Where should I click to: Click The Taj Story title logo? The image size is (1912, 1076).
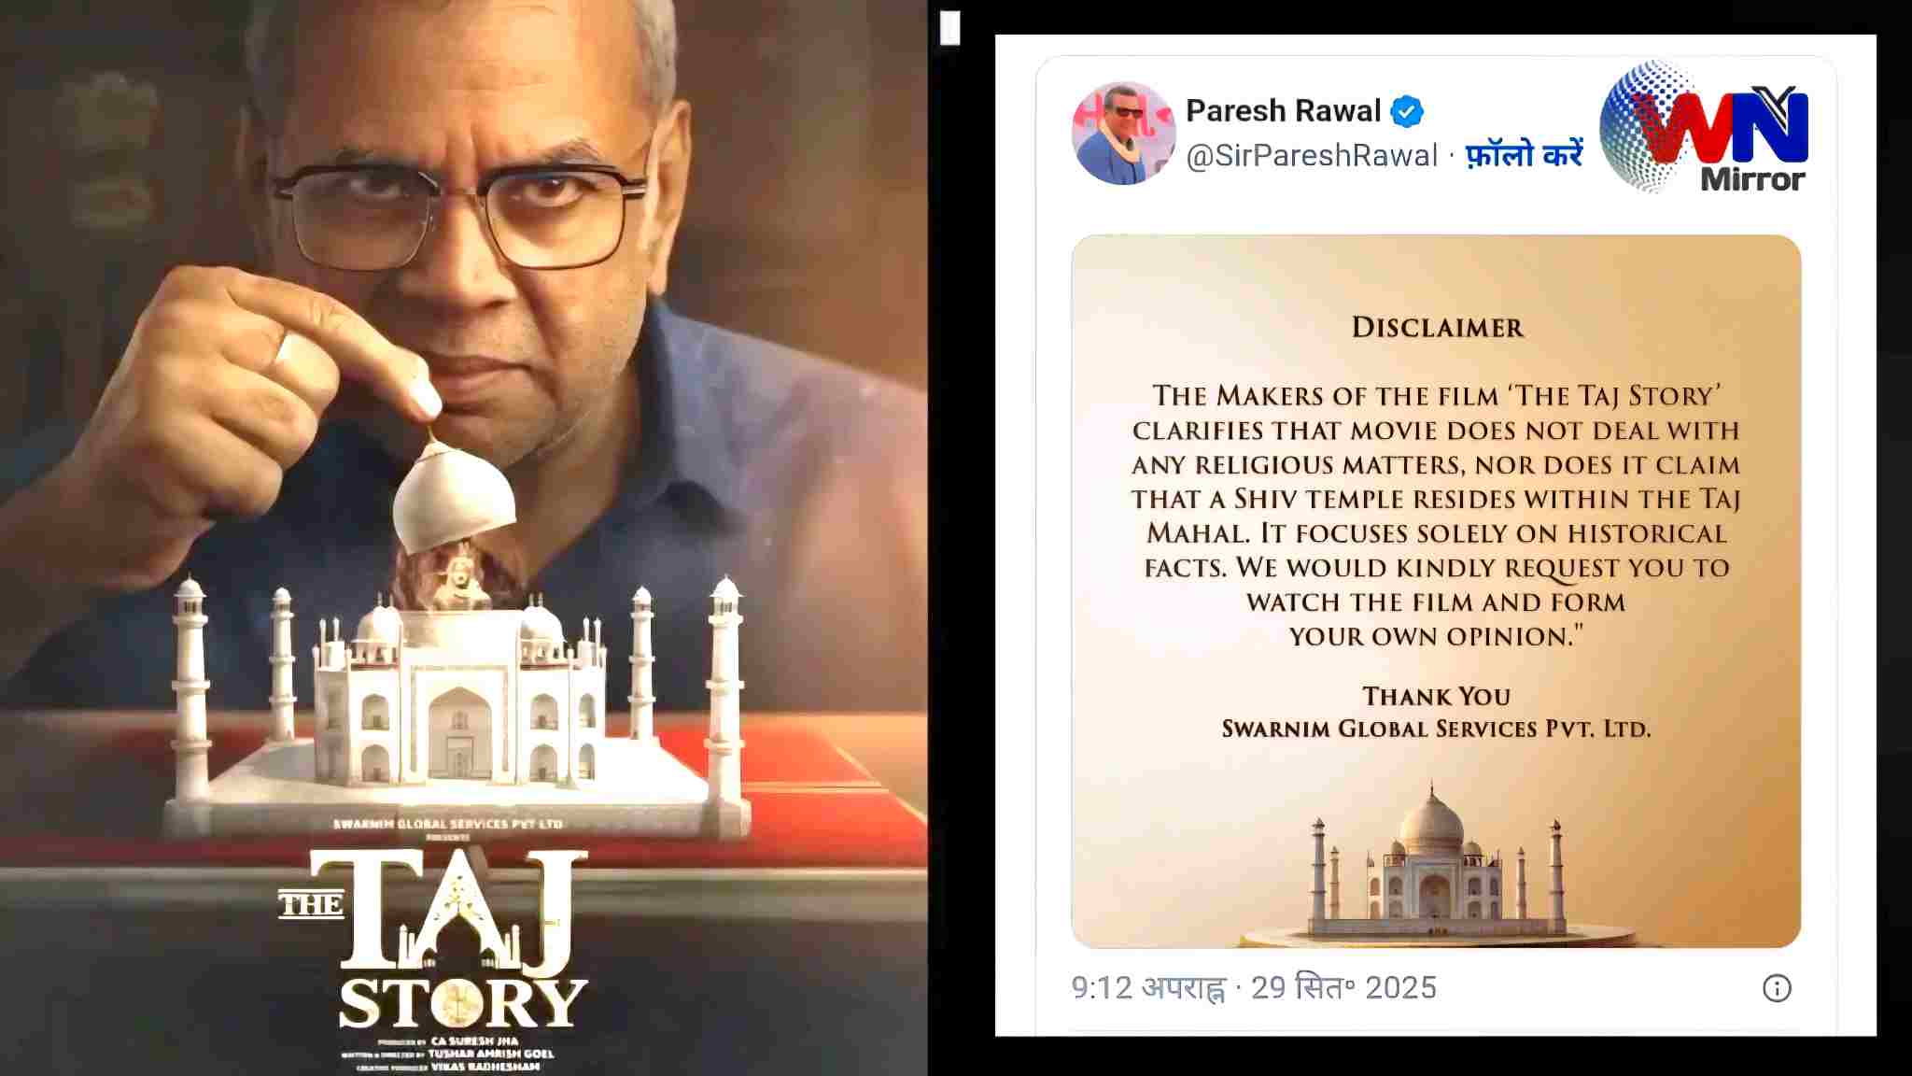click(x=434, y=939)
